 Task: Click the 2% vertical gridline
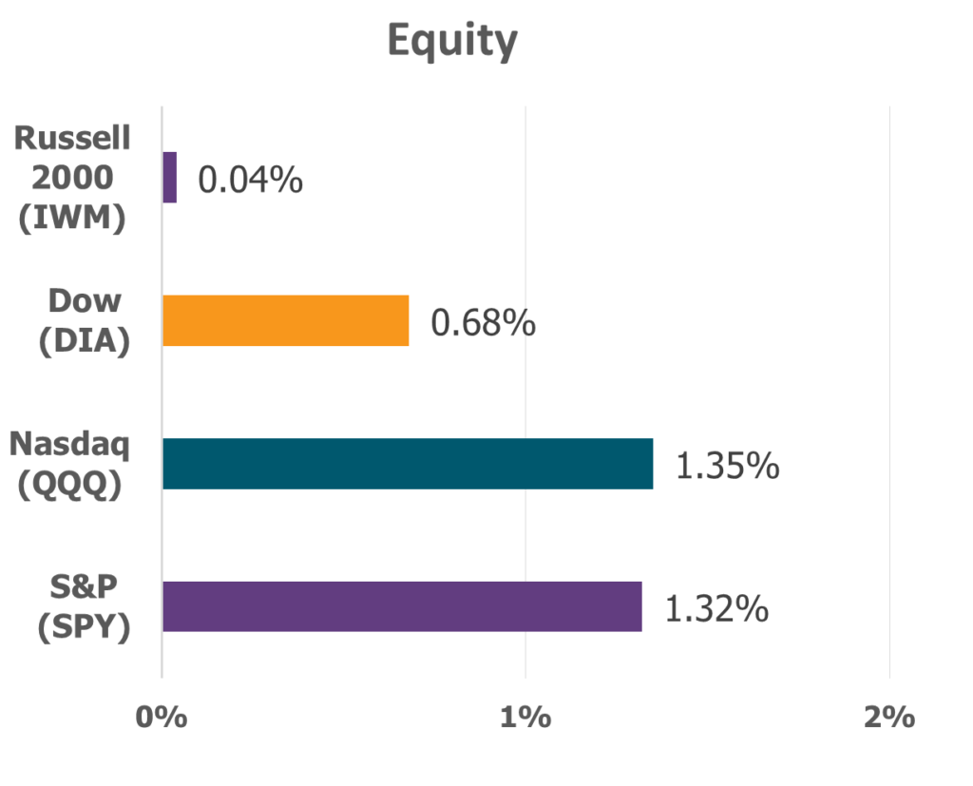(x=889, y=380)
